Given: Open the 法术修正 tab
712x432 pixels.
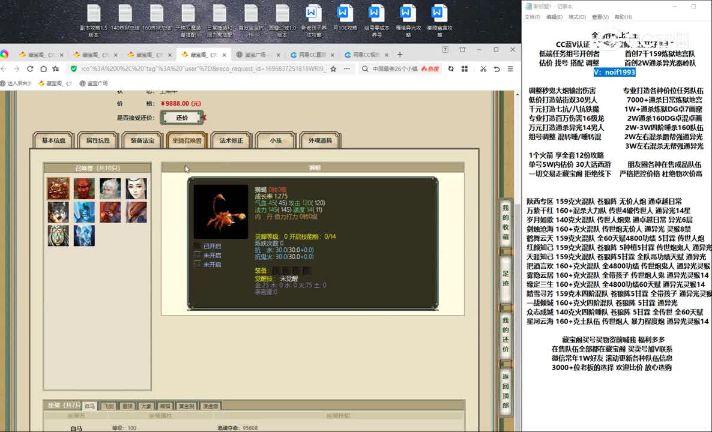Looking at the screenshot, I should click(x=231, y=140).
